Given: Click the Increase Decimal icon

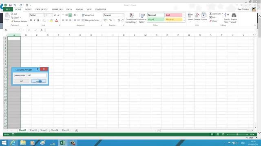Looking at the screenshot, I should [x=119, y=20].
